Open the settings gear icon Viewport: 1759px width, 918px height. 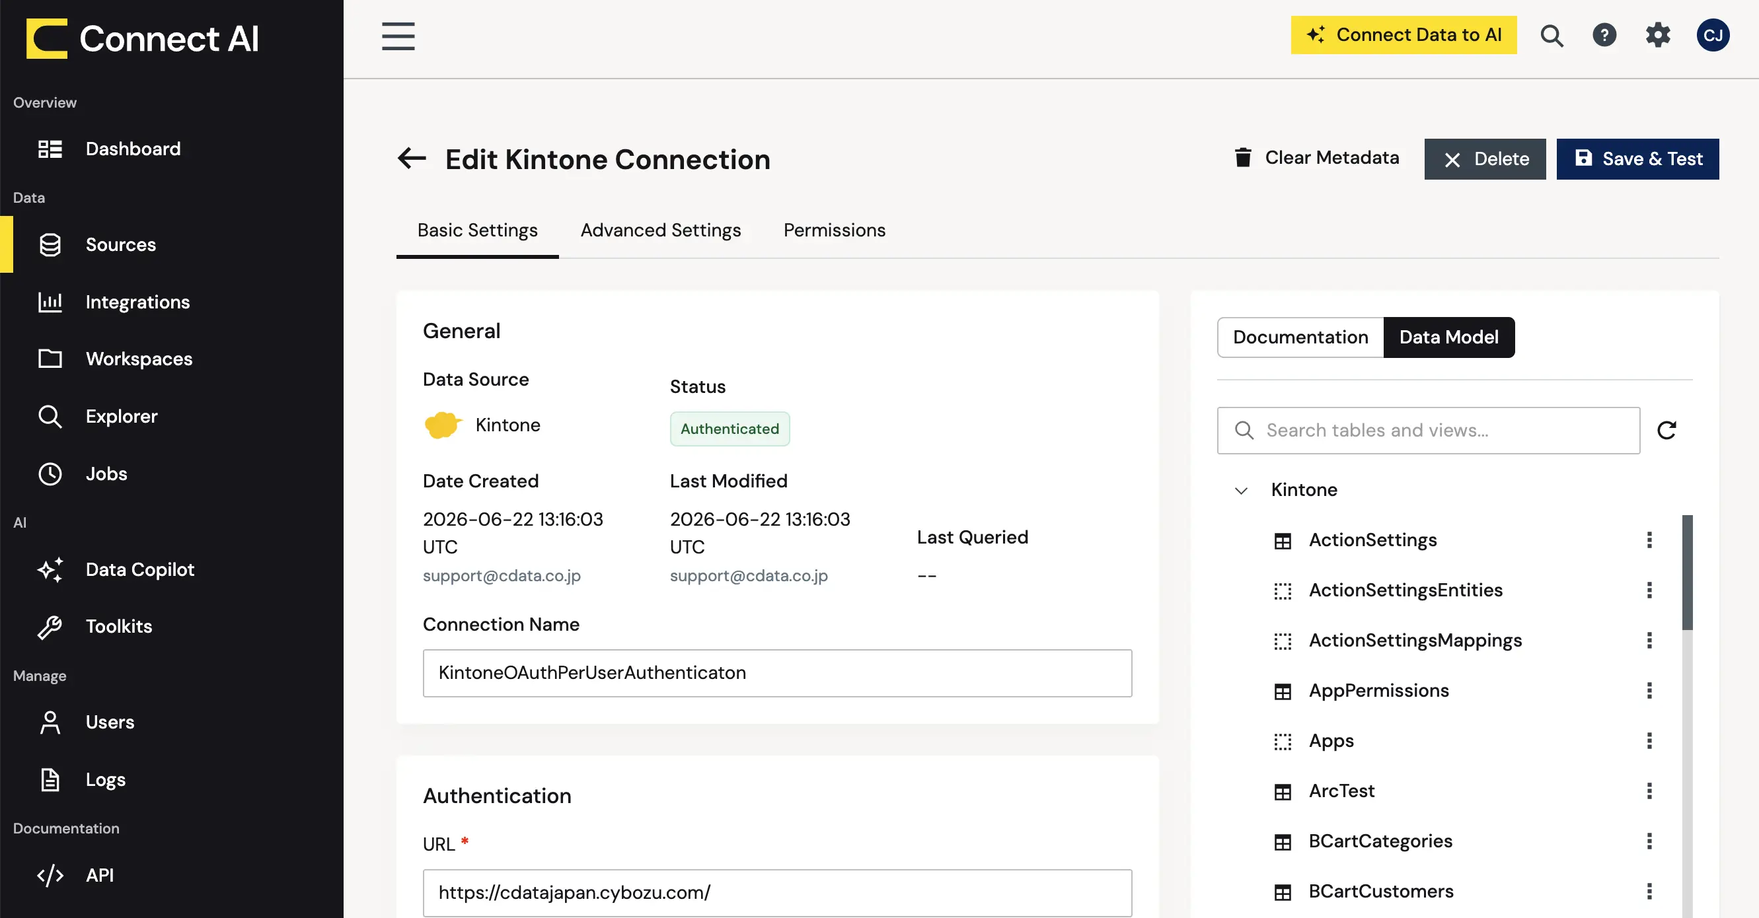click(x=1657, y=35)
